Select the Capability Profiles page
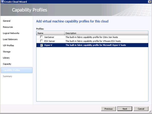Screen dimensions: 152x114 (17, 70)
